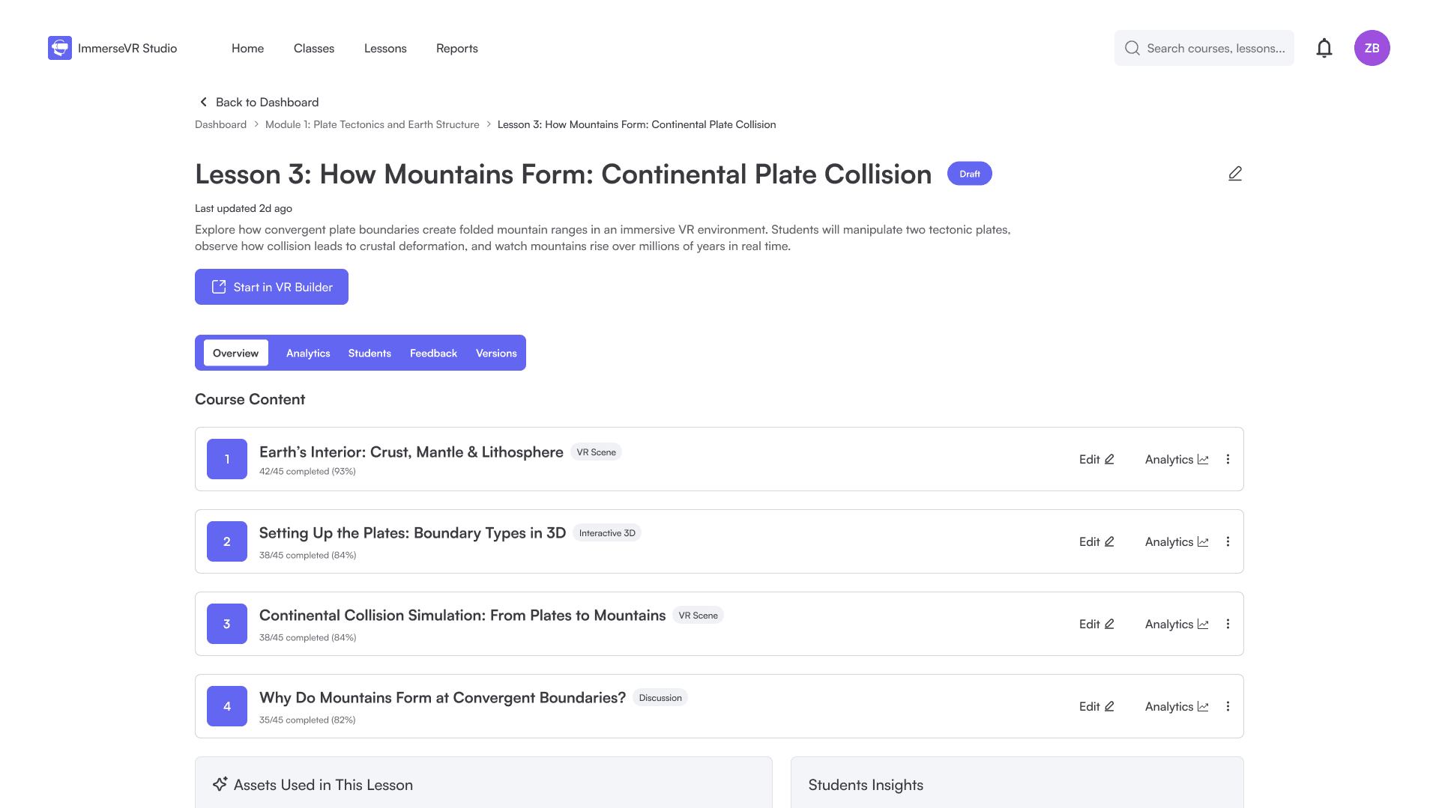
Task: Edit the Setting Up the Plates item
Action: coord(1096,541)
